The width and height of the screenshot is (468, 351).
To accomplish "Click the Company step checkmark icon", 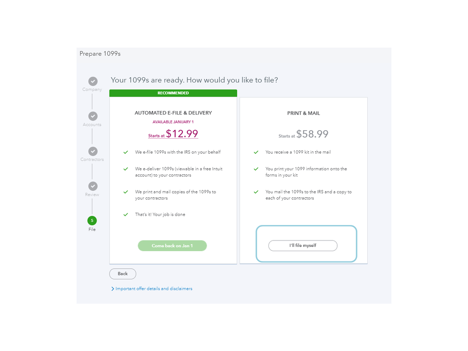I will click(x=93, y=82).
